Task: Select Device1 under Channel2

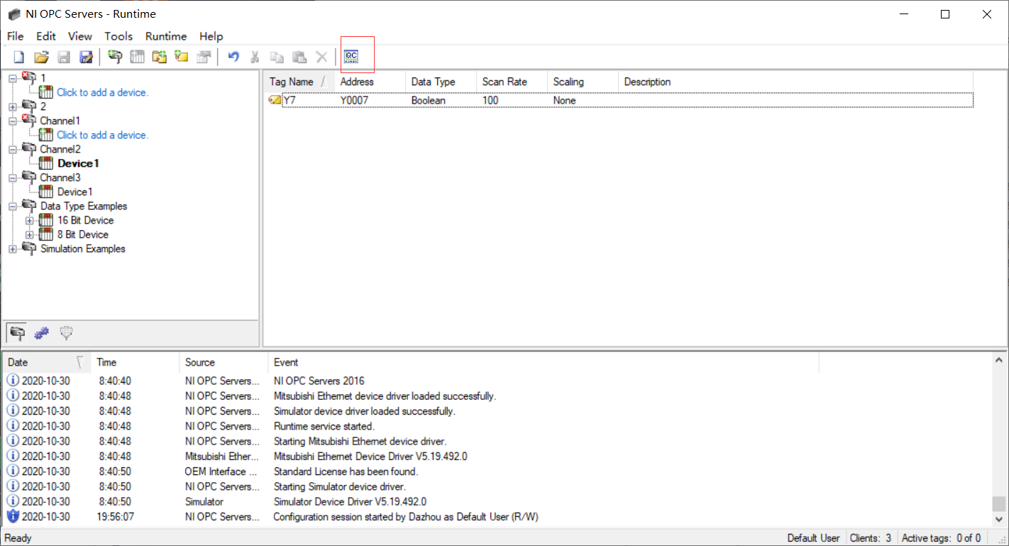Action: [x=78, y=163]
